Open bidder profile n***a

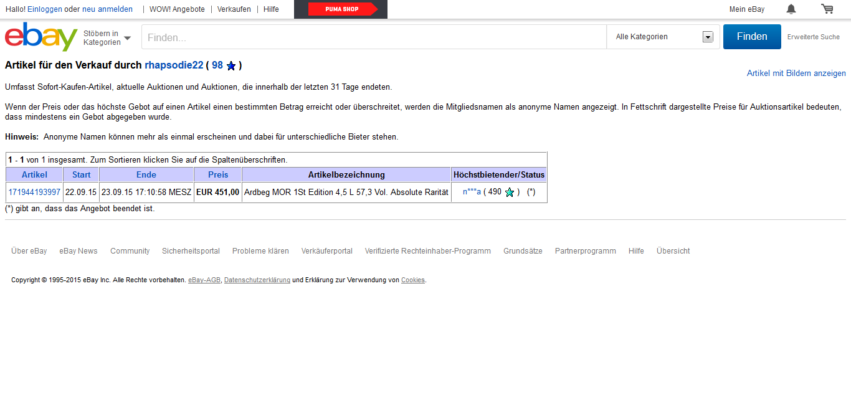click(472, 192)
